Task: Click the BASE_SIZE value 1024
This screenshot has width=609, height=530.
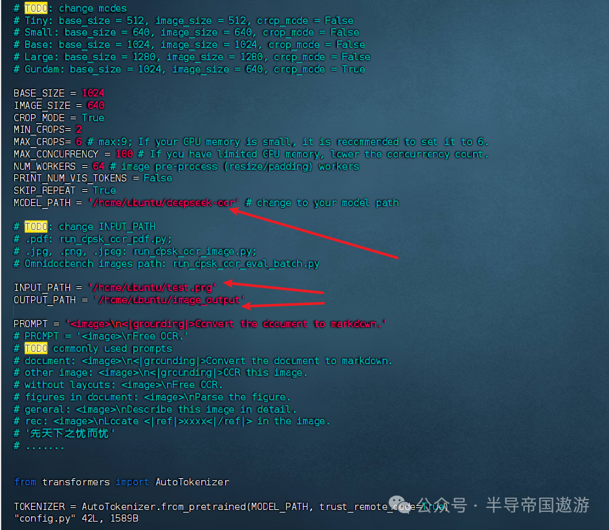Action: [93, 93]
